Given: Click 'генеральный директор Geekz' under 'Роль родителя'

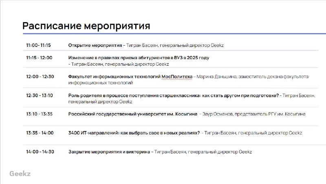Looking at the screenshot, I should click(x=100, y=102).
